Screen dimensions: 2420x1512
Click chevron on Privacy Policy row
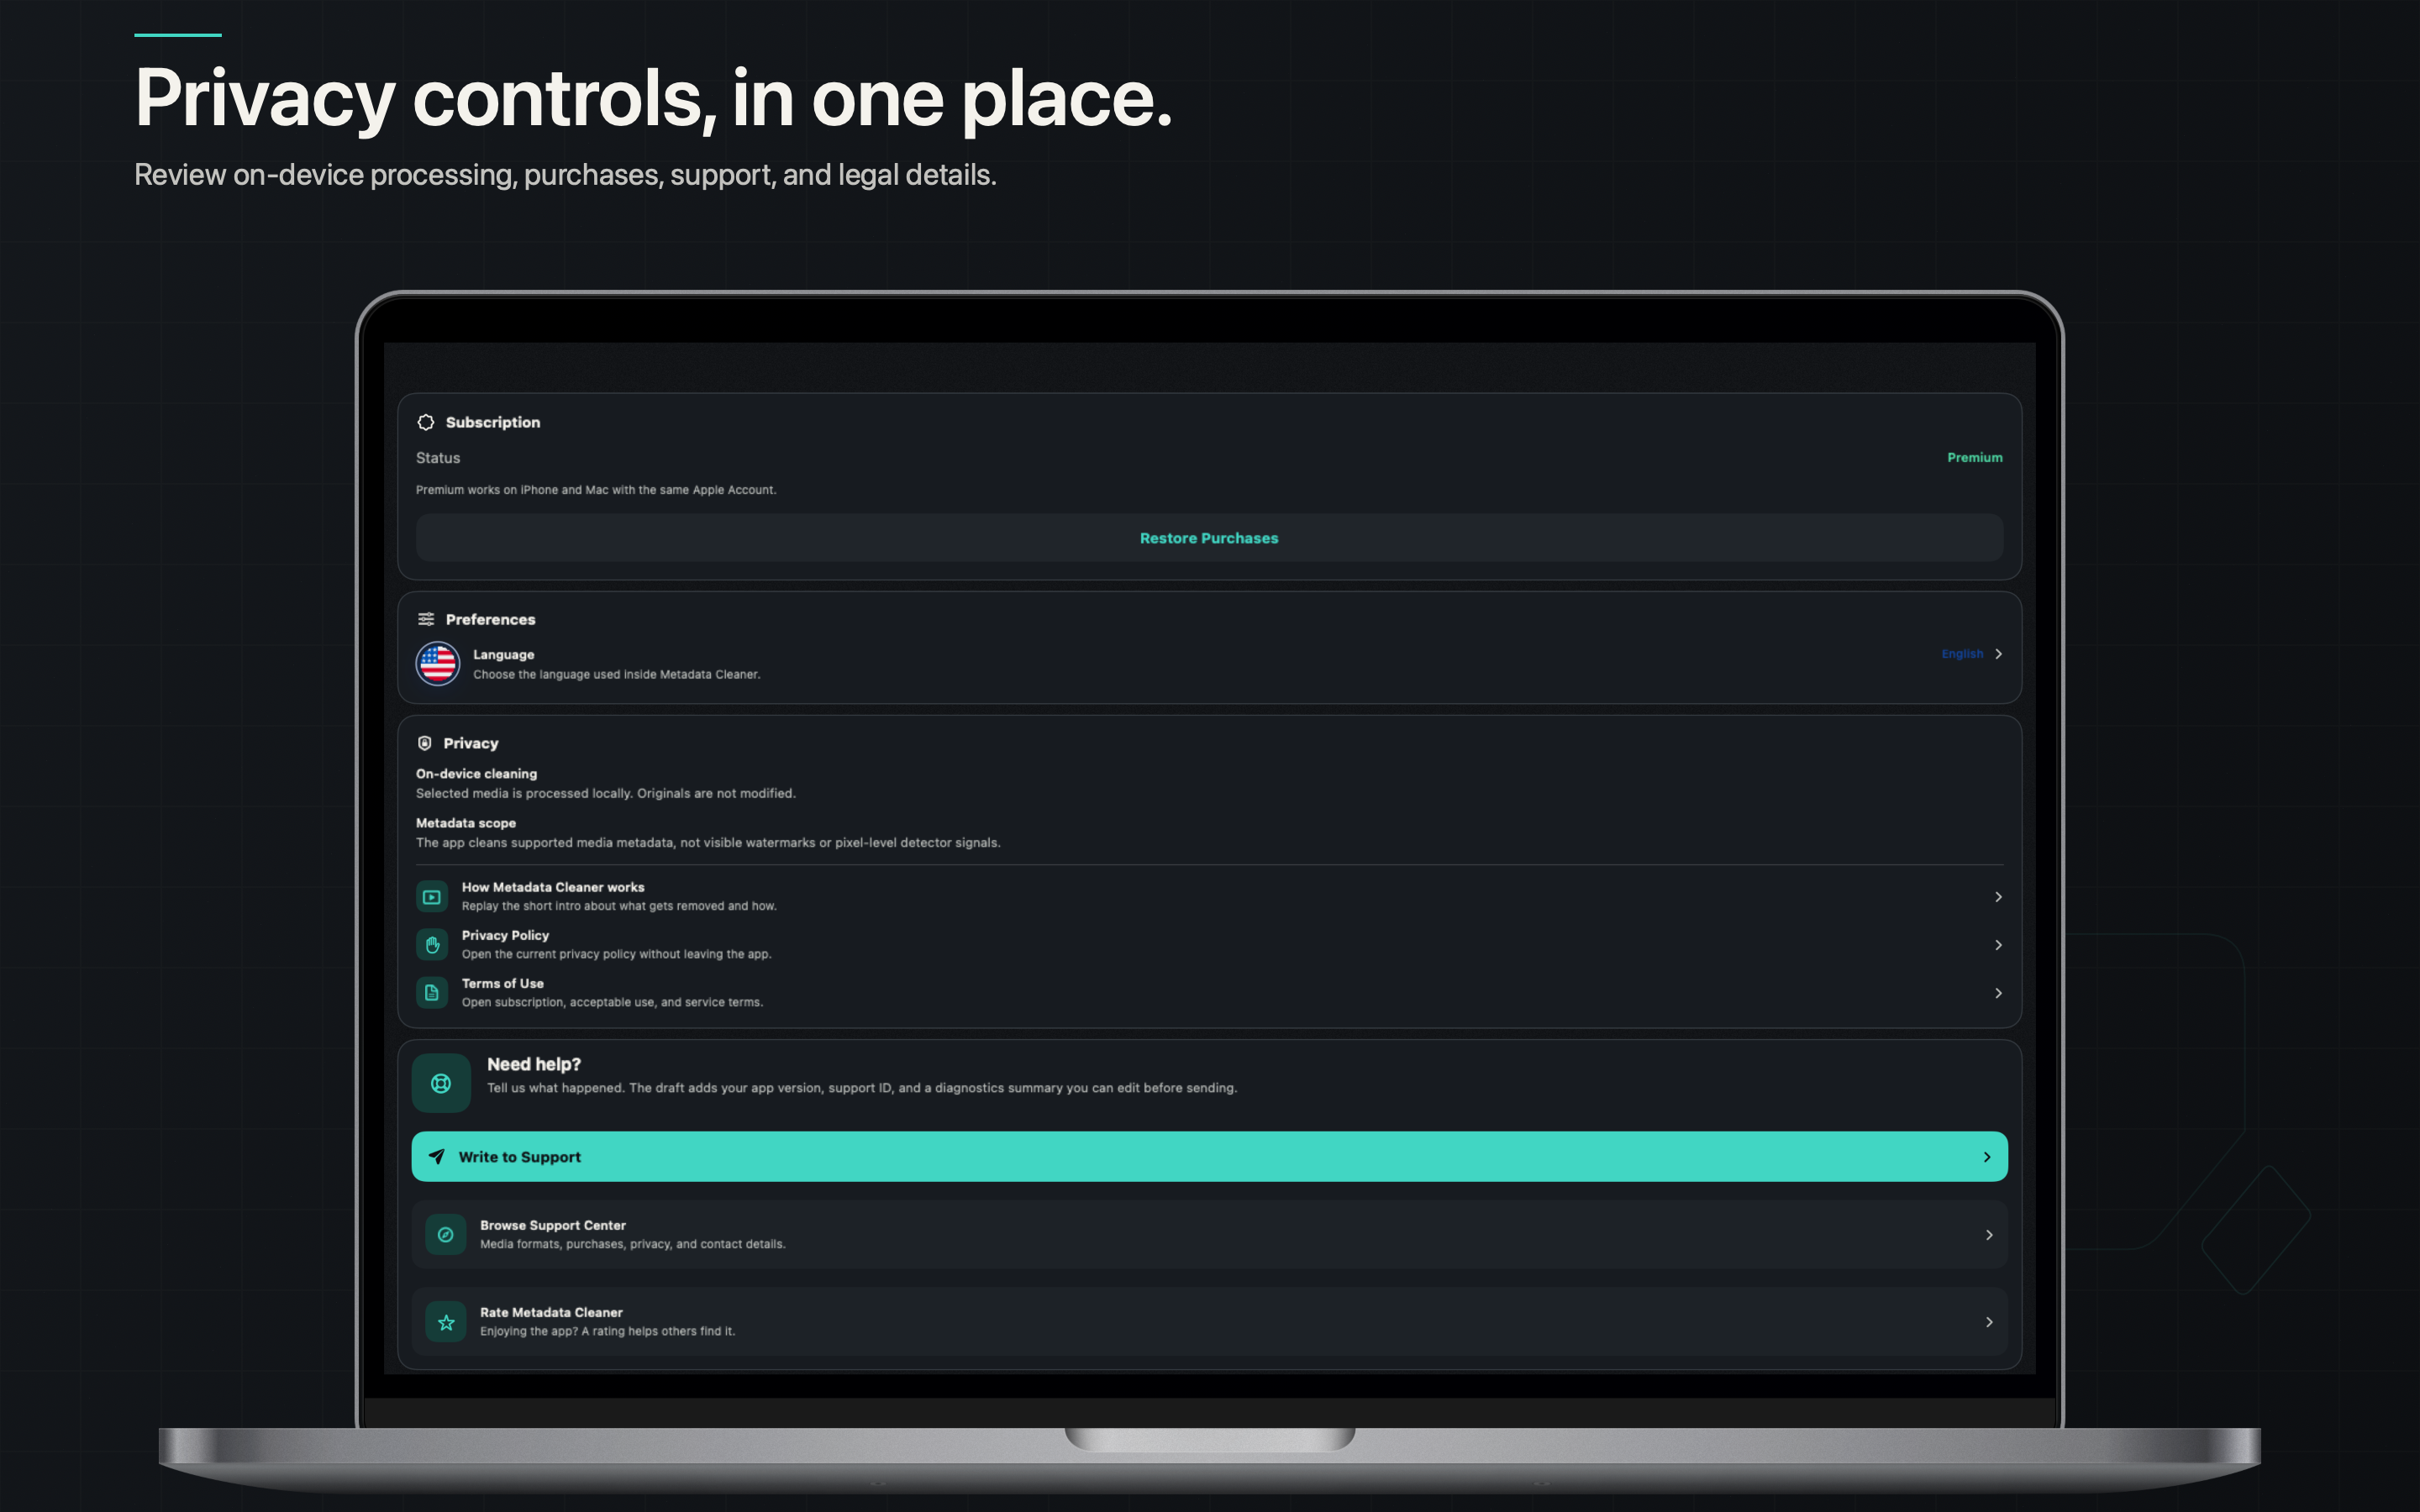[1998, 945]
